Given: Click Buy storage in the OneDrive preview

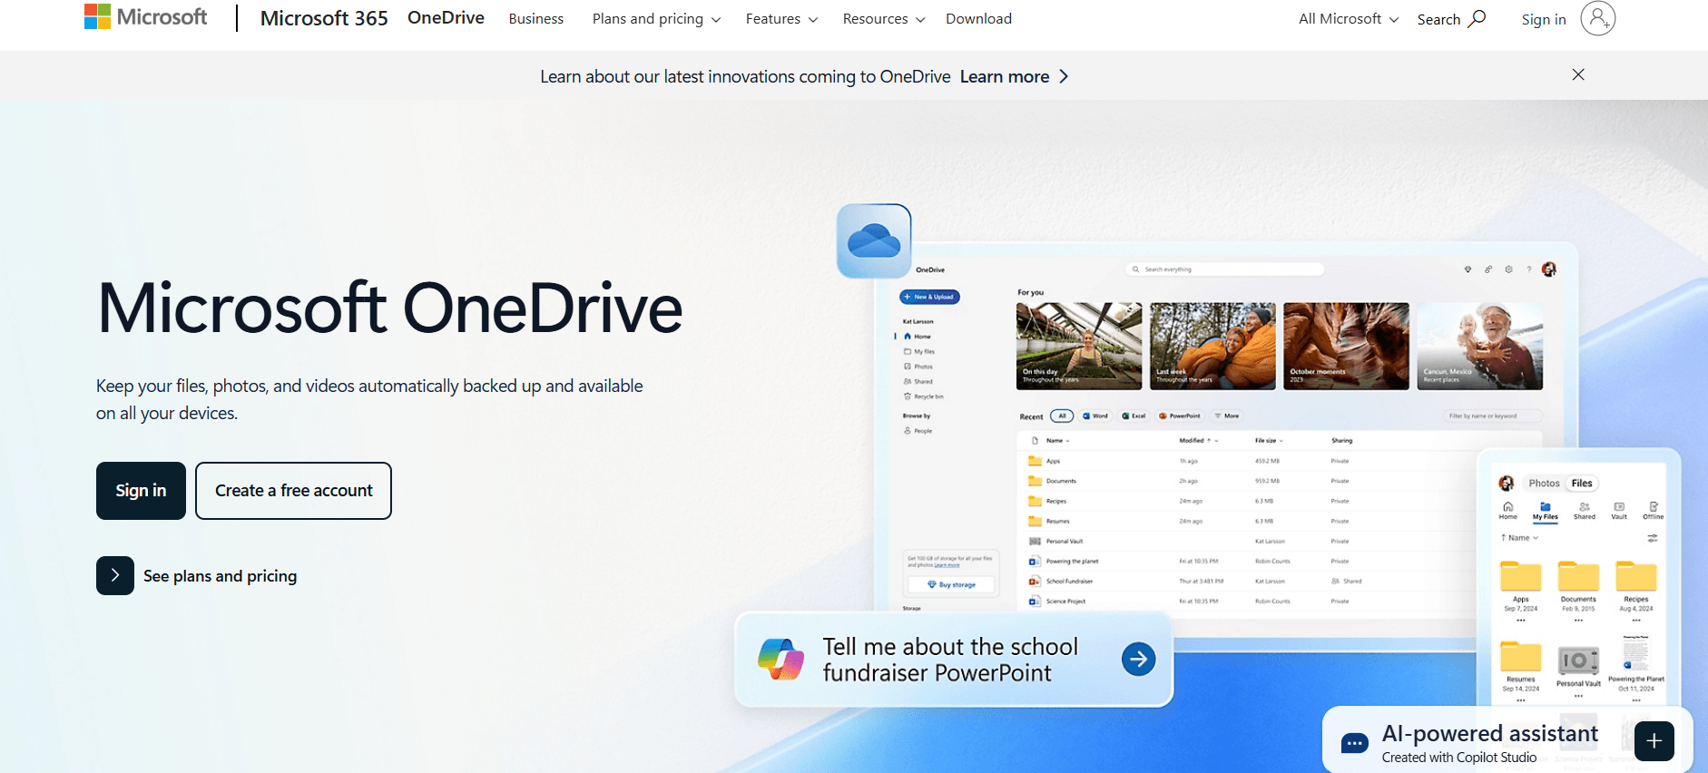Looking at the screenshot, I should click(951, 585).
